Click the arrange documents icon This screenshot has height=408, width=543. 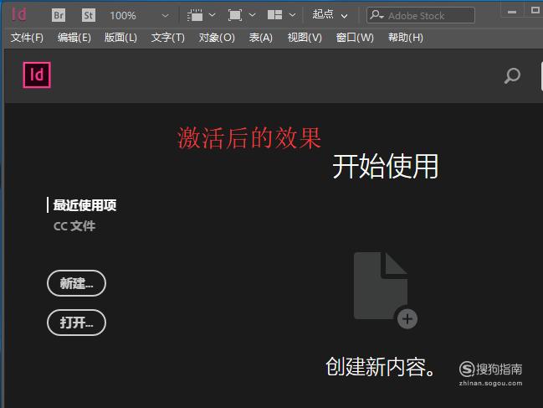tap(275, 15)
